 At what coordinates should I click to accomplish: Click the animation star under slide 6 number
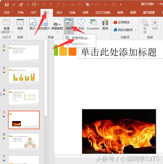click(4, 138)
